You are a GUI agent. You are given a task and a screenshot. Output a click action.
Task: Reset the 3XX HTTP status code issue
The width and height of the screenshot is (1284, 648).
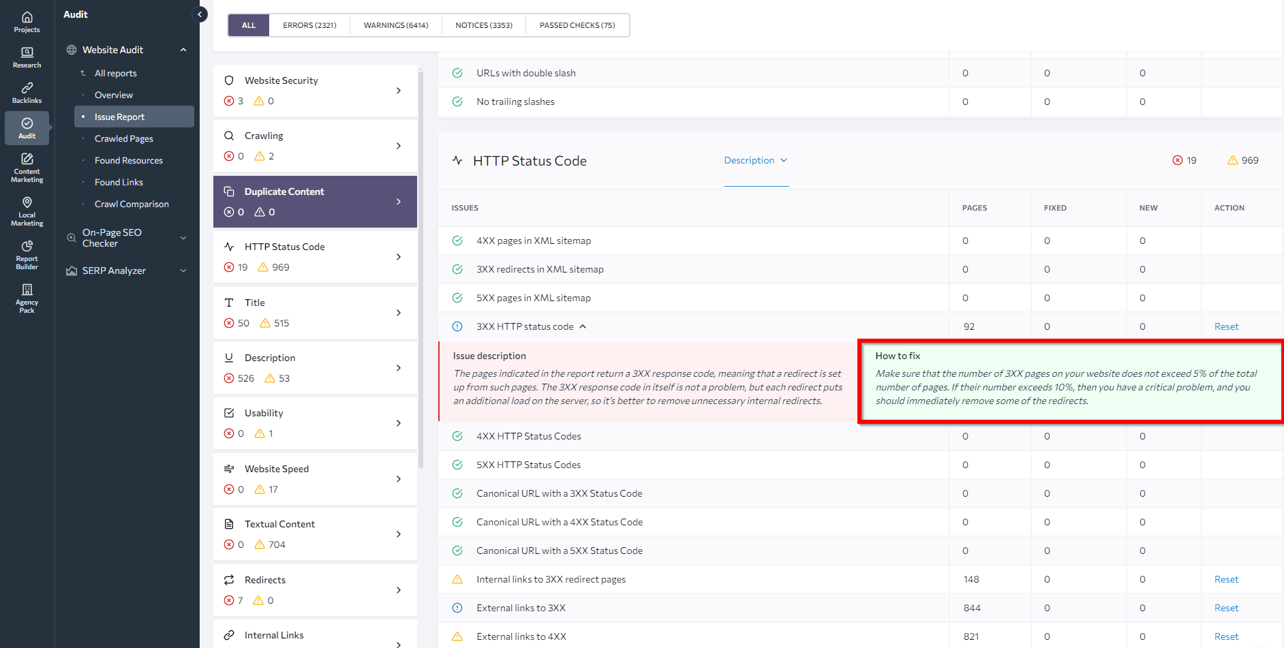[1226, 326]
